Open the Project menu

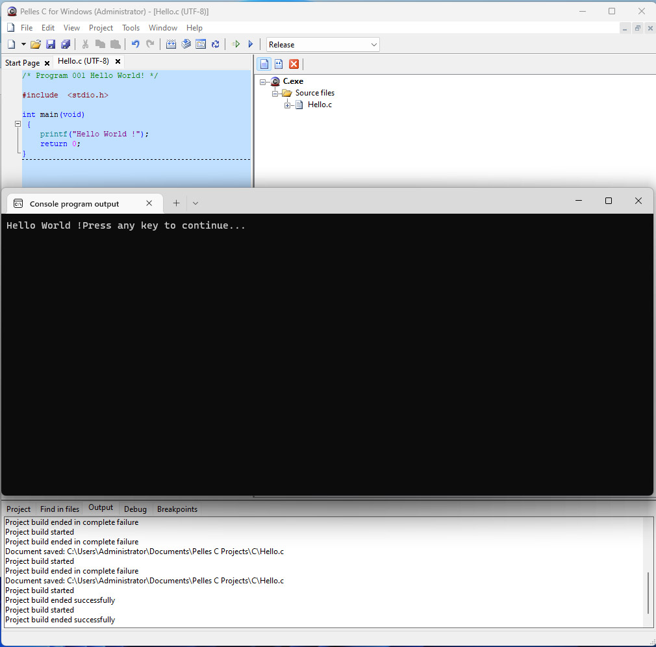tap(101, 28)
